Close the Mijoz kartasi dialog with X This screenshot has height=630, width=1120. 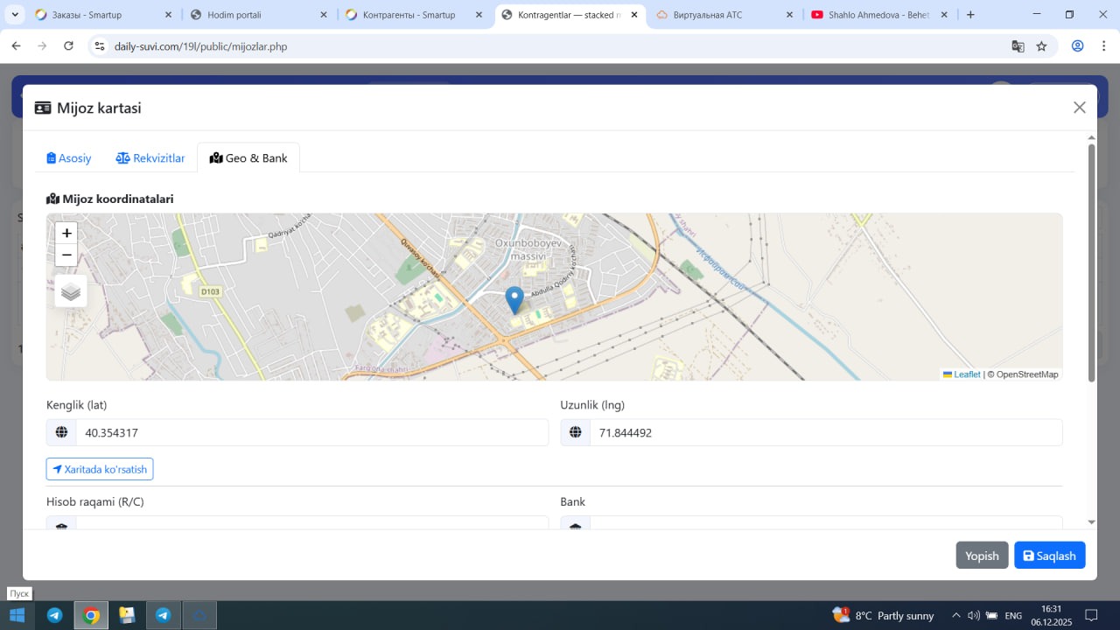pos(1079,108)
